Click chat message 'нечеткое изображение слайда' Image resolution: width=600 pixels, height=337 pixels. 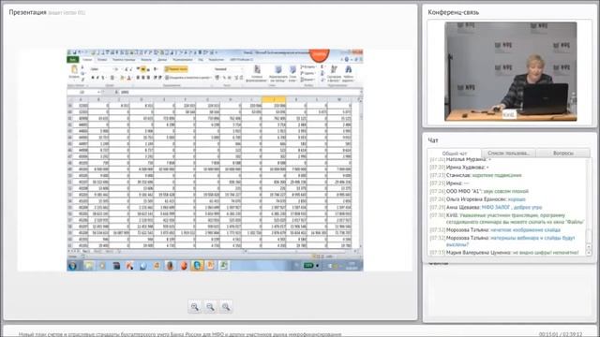click(x=525, y=230)
